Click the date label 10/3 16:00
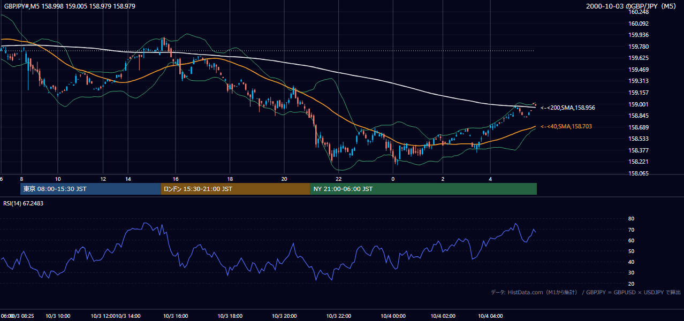 tap(176, 316)
